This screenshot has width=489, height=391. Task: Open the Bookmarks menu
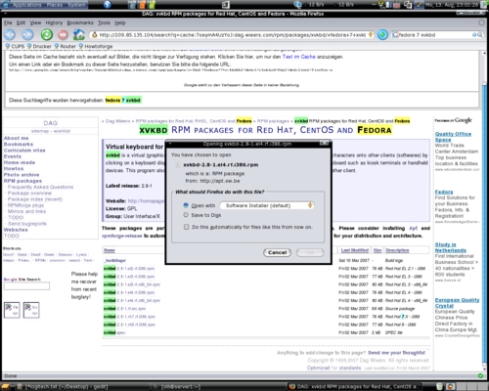pos(80,22)
